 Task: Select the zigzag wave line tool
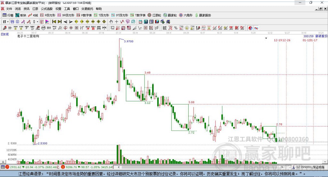(140, 28)
